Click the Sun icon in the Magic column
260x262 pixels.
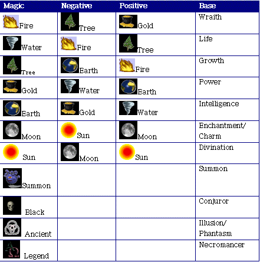[11, 152]
